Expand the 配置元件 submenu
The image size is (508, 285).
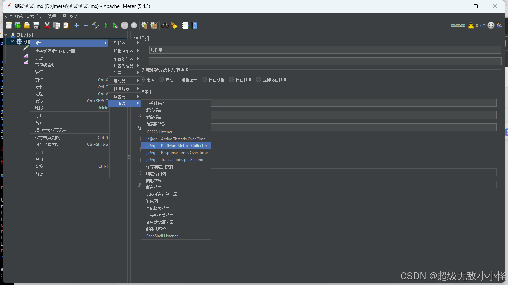click(125, 97)
